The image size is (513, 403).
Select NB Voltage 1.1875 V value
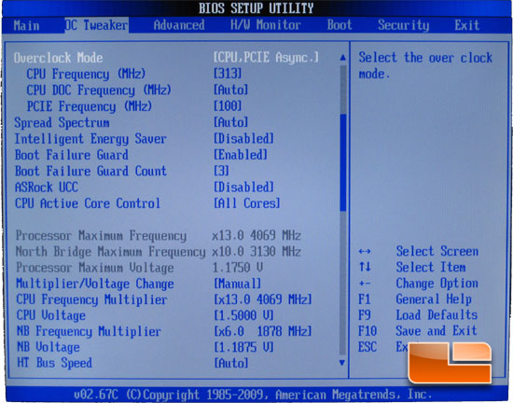click(x=243, y=347)
